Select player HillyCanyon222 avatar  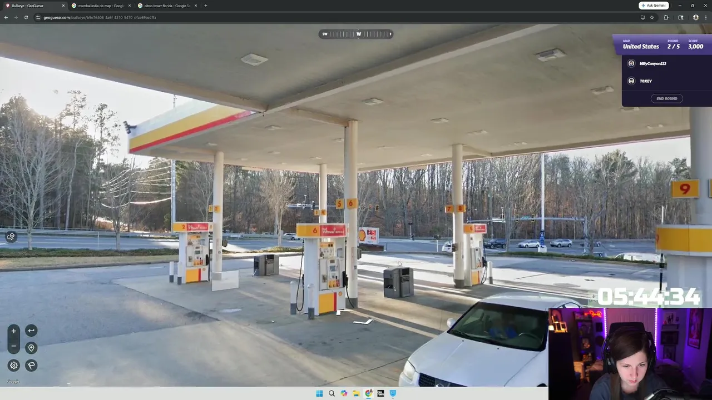click(631, 63)
